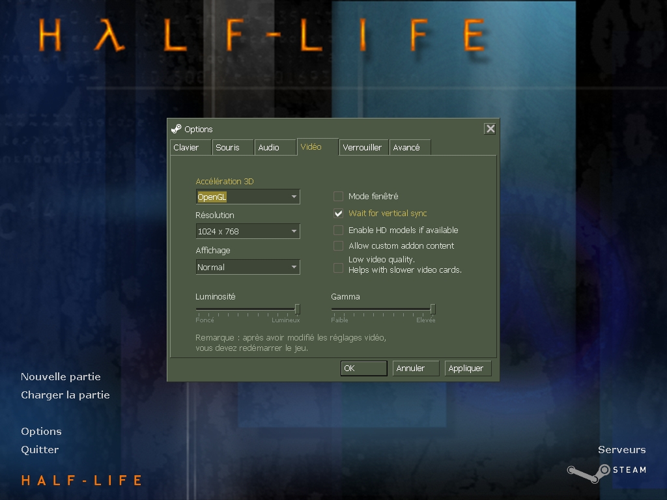This screenshot has height=500, width=667.
Task: Go to the Avancé tab
Action: pyautogui.click(x=409, y=148)
